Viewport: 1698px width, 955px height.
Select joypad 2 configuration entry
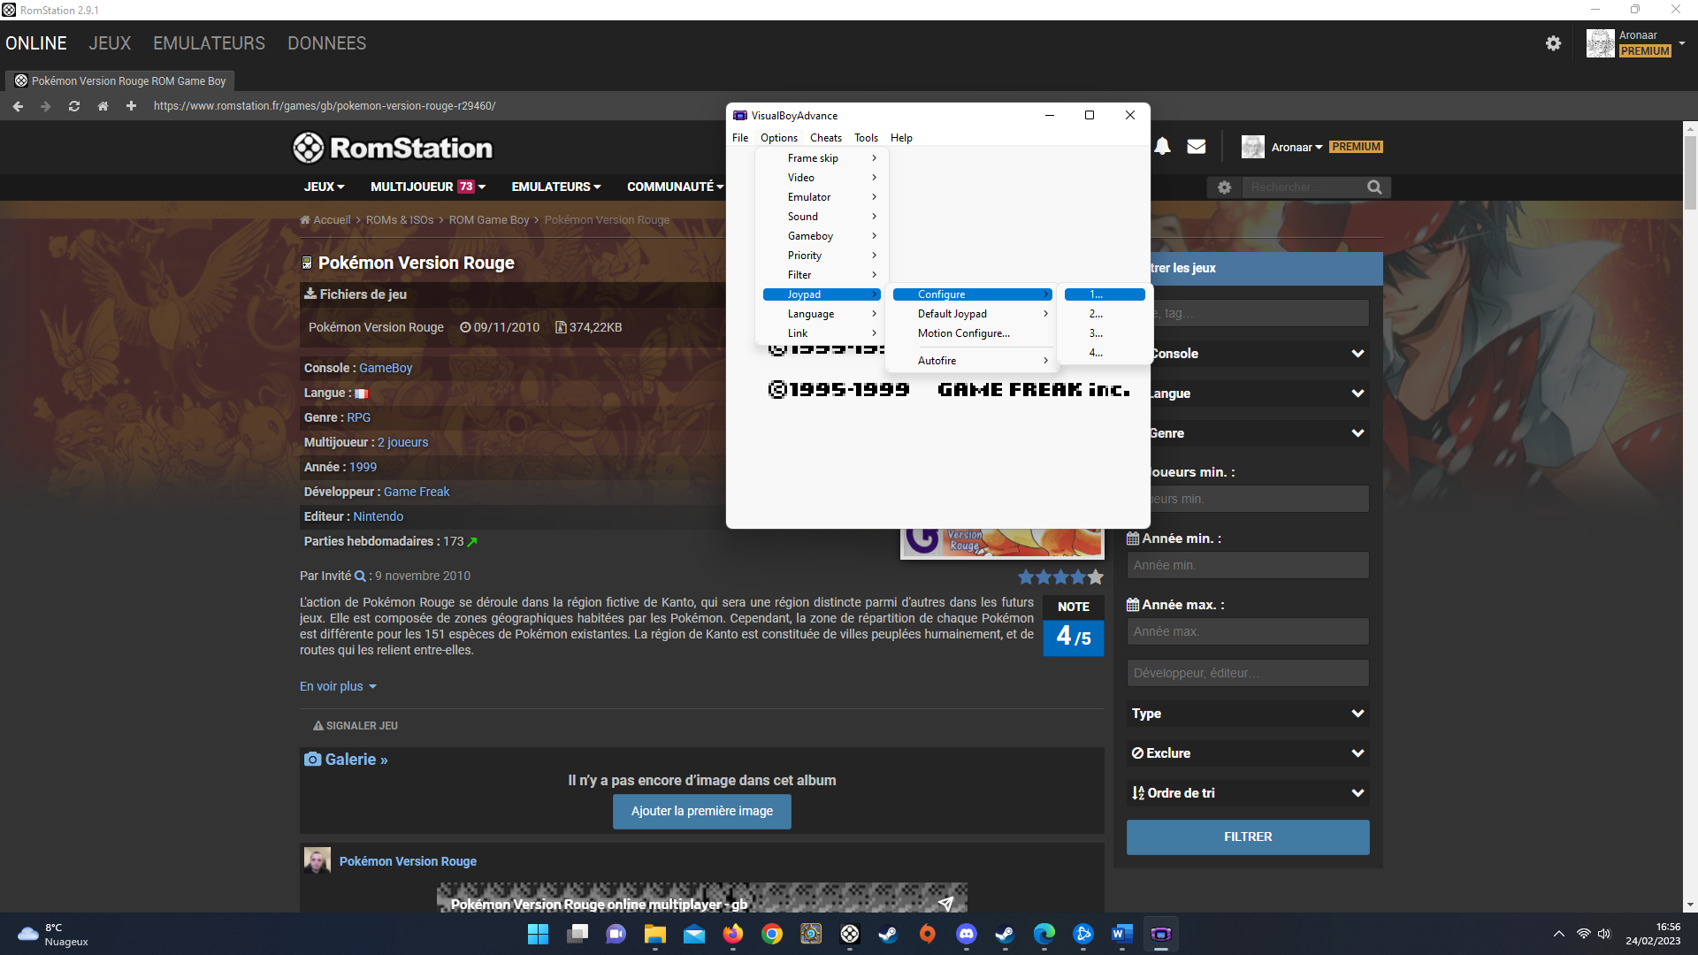tap(1096, 314)
